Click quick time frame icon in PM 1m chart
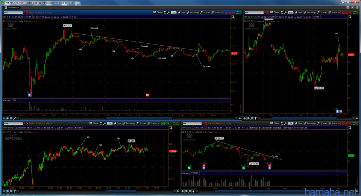361x196 pixels. point(165,12)
